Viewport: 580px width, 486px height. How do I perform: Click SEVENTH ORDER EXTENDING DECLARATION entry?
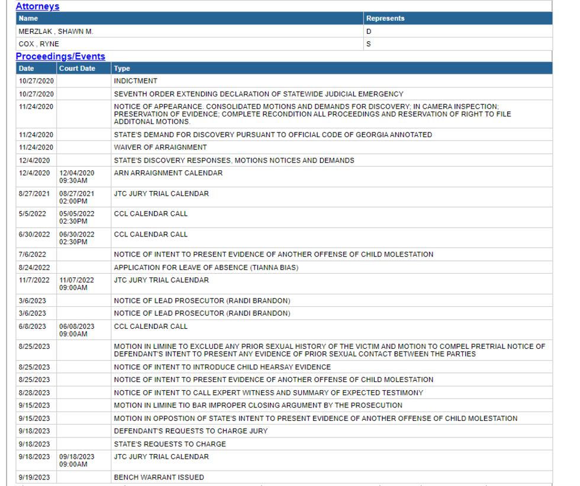259,94
